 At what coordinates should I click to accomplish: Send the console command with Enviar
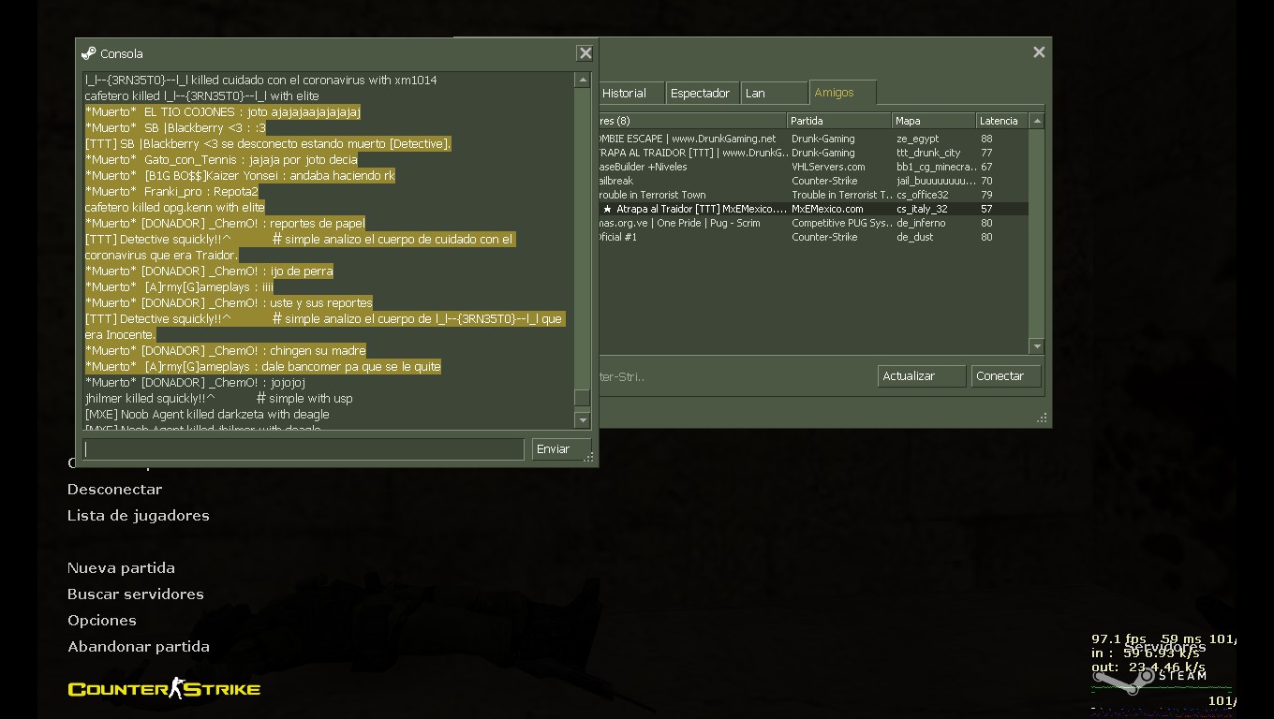pyautogui.click(x=561, y=449)
